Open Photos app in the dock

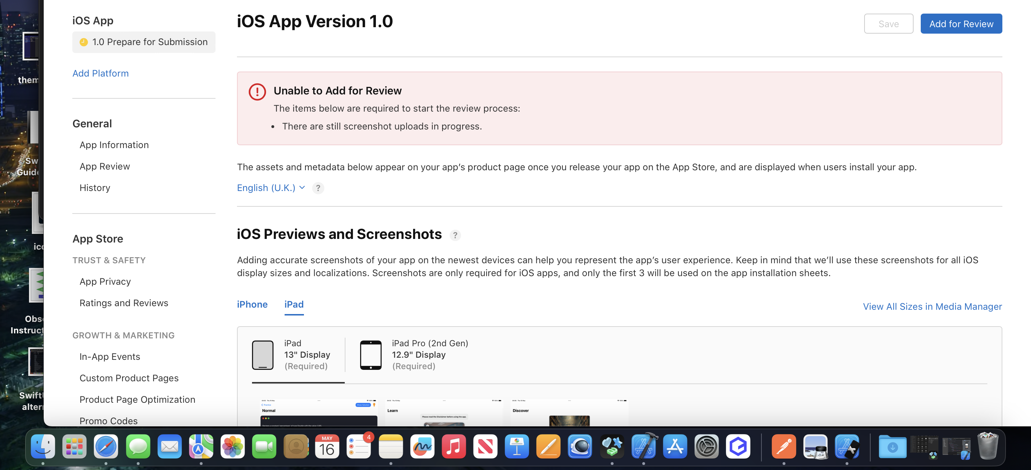point(232,446)
